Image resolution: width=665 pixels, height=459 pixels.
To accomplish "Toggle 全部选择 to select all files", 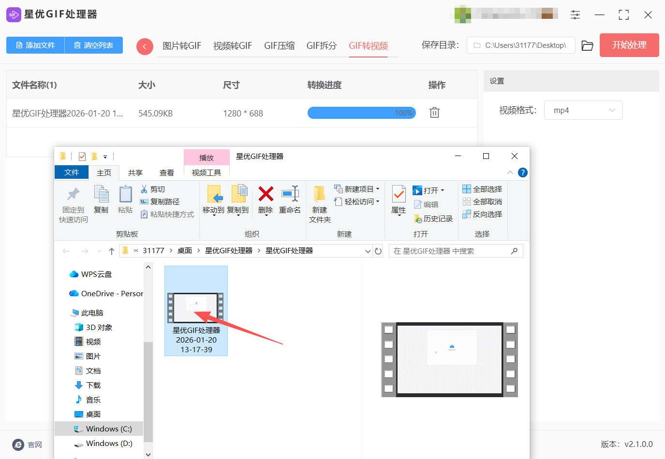I will (482, 189).
